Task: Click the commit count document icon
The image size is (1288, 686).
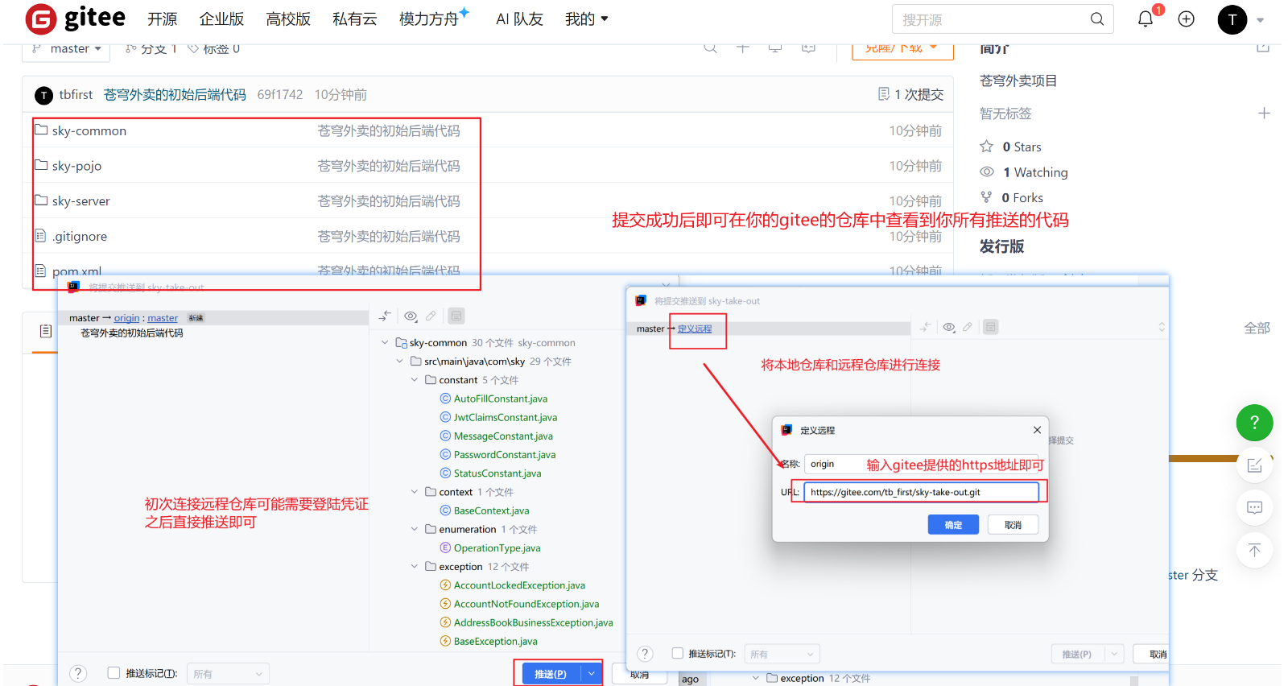Action: [x=884, y=94]
